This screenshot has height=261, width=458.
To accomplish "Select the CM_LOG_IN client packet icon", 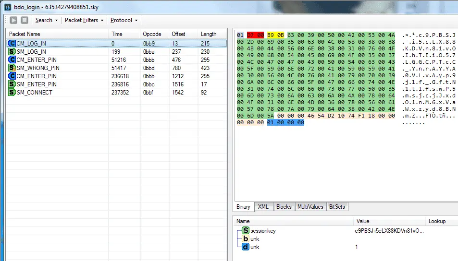I will [x=12, y=44].
